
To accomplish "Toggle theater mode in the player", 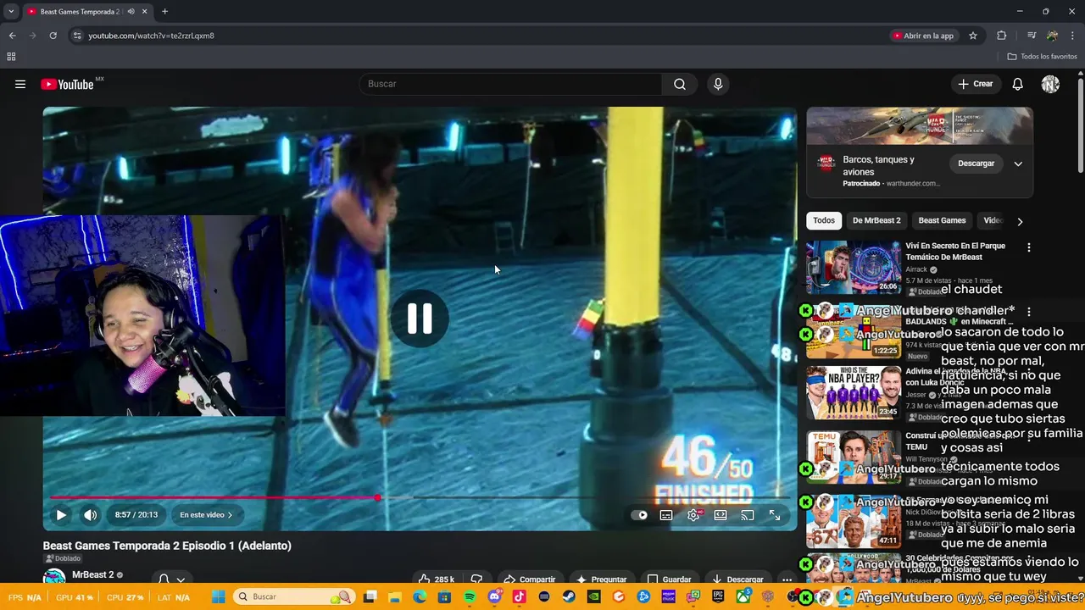I will click(x=721, y=514).
